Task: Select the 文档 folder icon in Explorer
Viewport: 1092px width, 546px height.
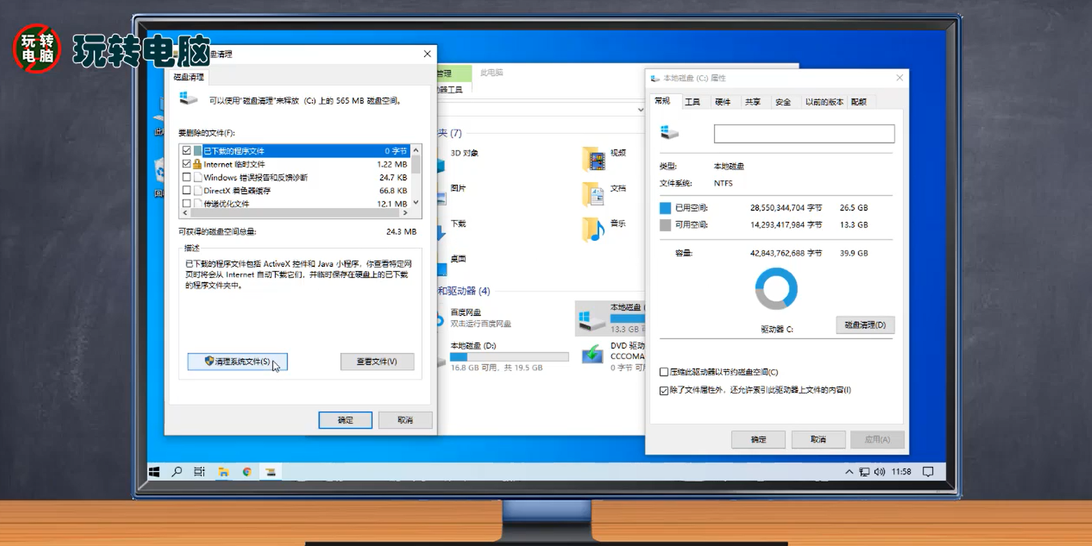Action: [x=594, y=195]
